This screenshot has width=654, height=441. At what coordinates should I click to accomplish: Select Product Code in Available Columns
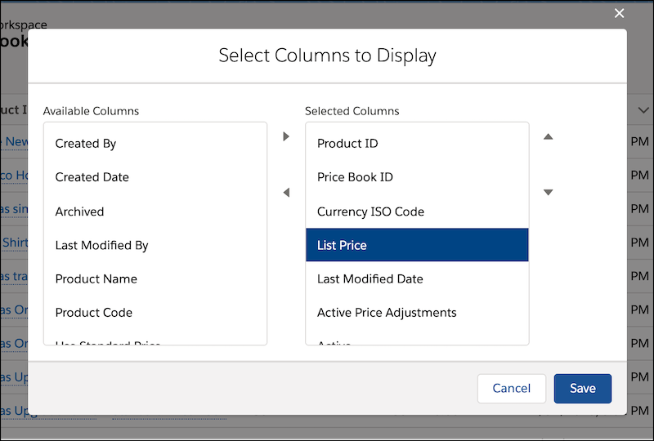click(155, 313)
